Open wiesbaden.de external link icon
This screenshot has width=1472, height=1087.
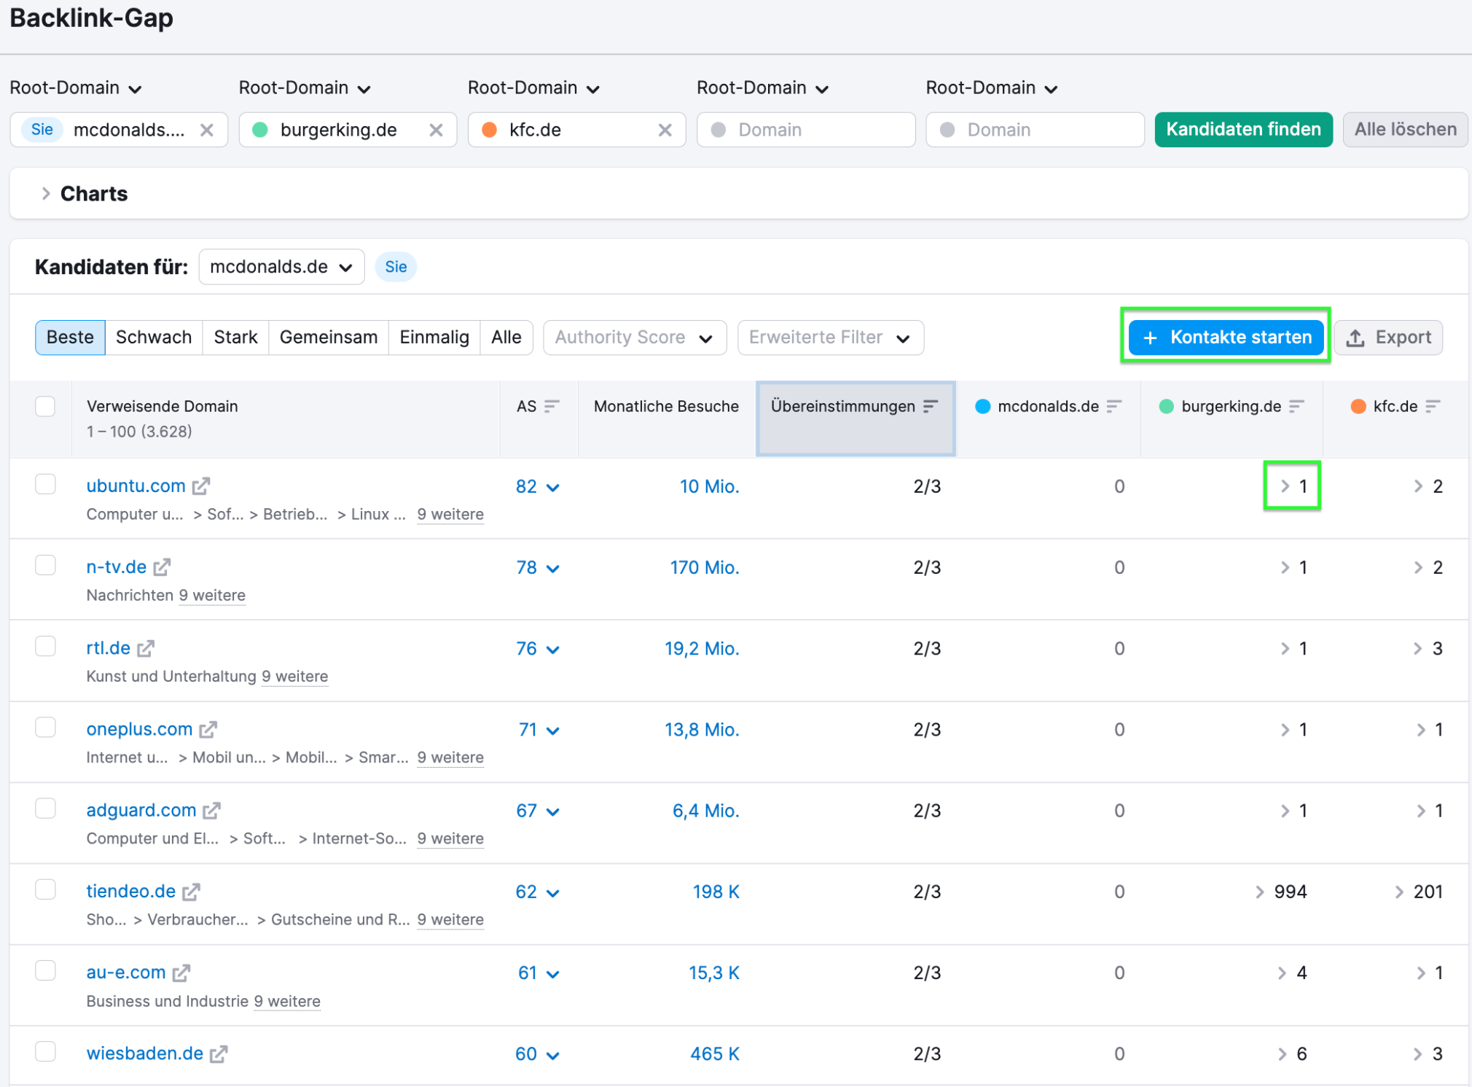point(219,1053)
